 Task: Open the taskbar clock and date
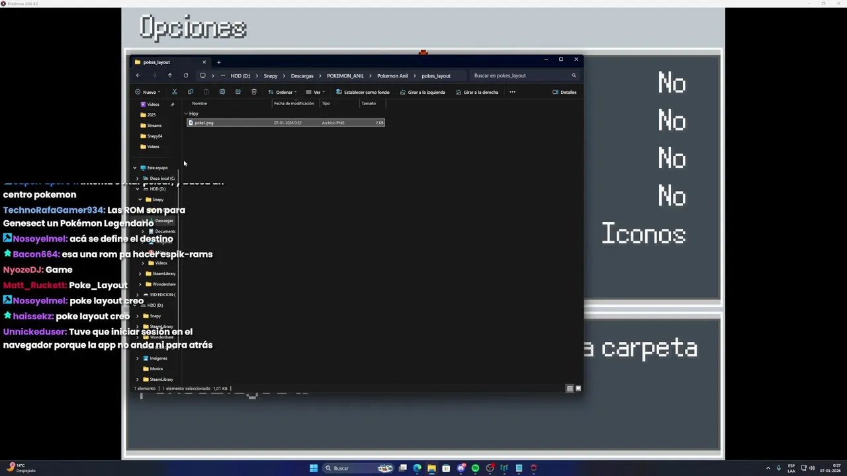pos(830,468)
